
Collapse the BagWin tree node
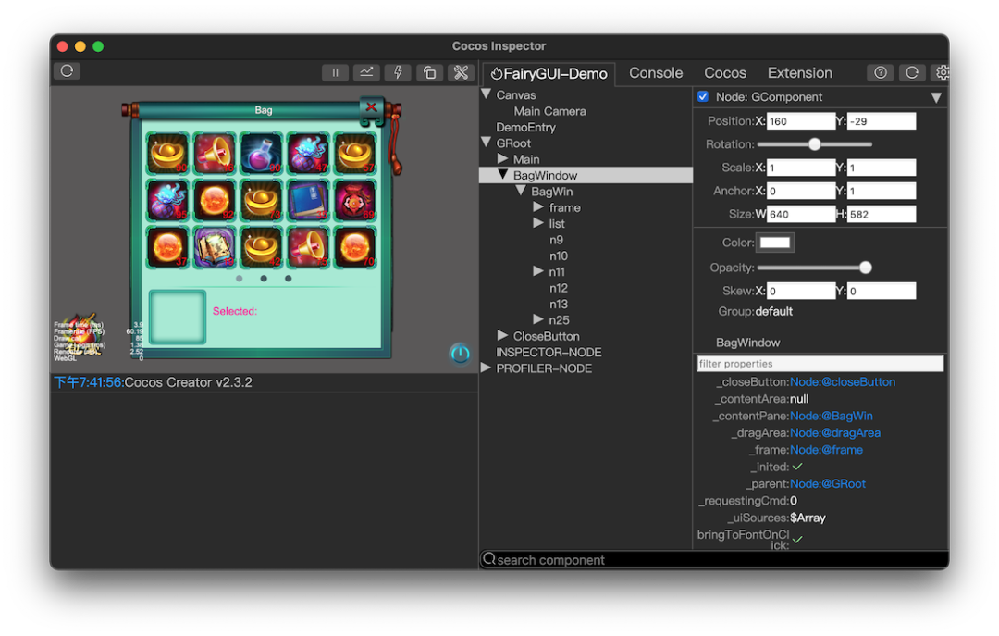tap(521, 191)
